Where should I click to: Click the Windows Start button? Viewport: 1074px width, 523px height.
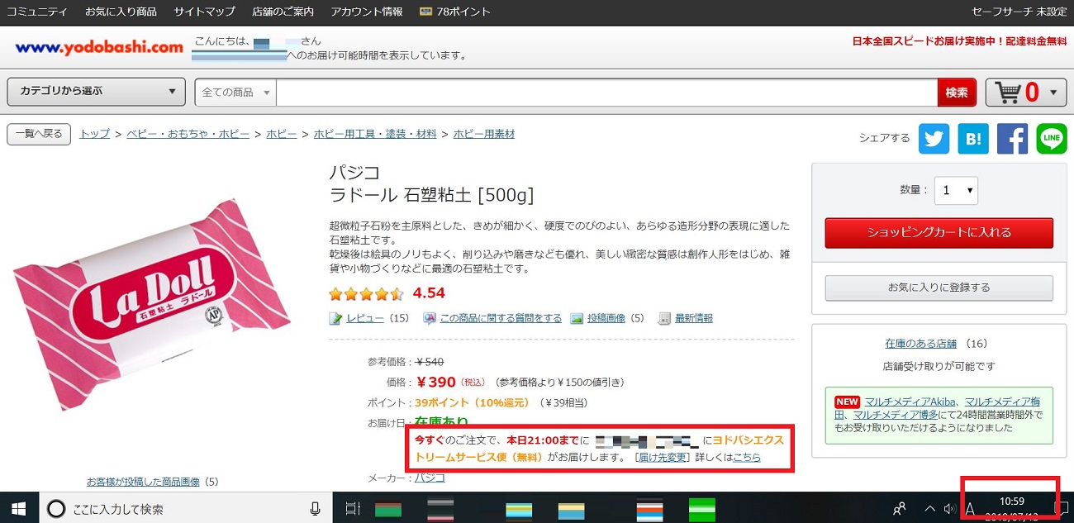[18, 508]
